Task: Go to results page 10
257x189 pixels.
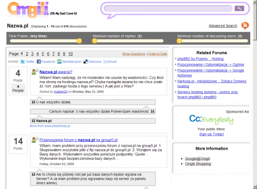Action: point(70,54)
